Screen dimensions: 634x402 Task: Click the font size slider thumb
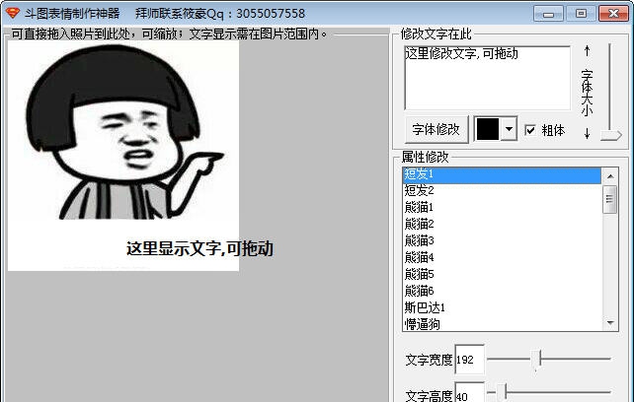(610, 135)
